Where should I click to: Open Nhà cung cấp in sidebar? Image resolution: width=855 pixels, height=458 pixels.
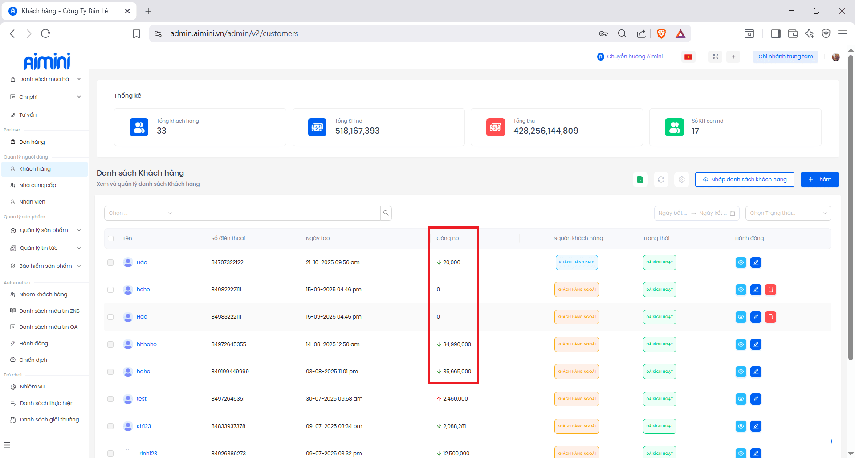tap(38, 185)
